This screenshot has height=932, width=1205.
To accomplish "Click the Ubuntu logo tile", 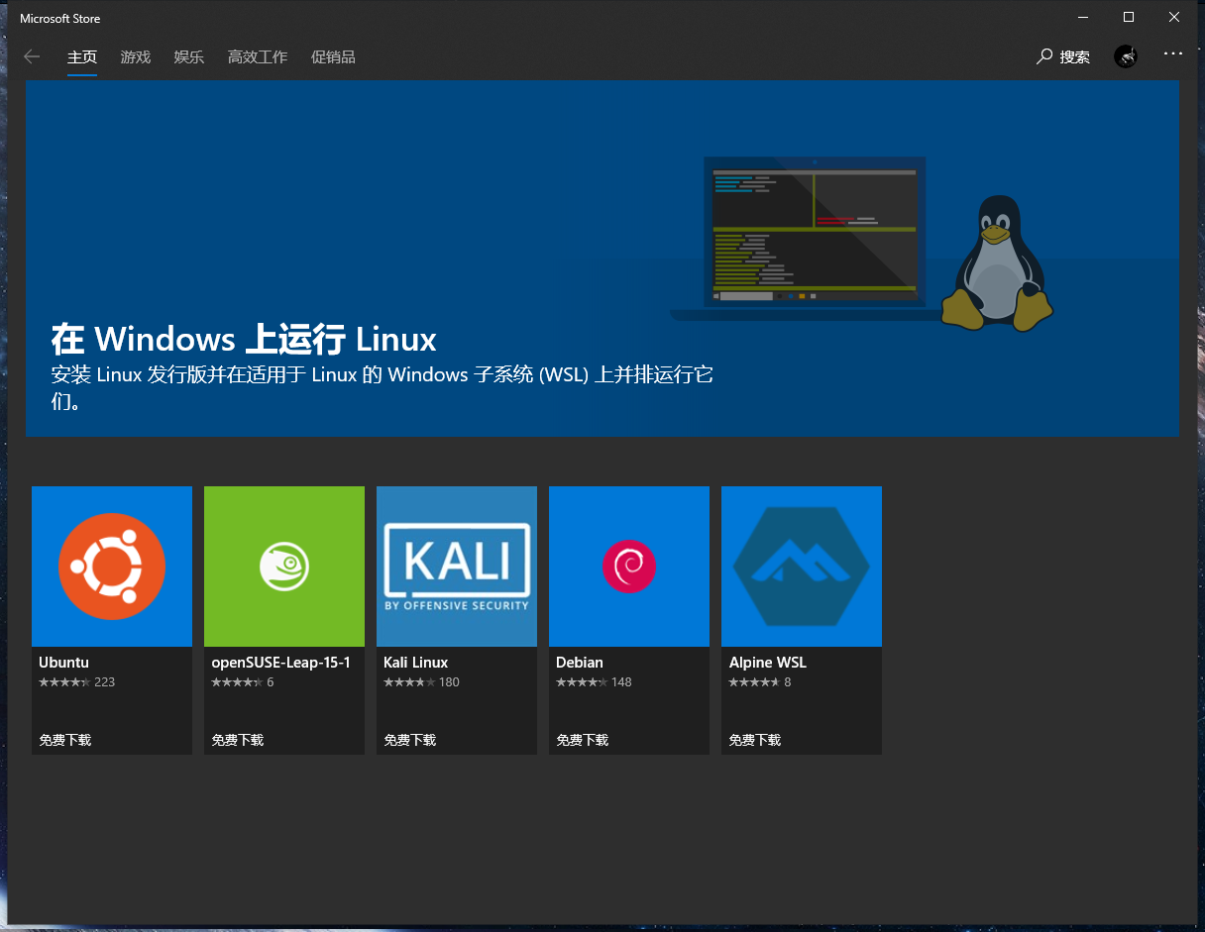I will coord(112,567).
